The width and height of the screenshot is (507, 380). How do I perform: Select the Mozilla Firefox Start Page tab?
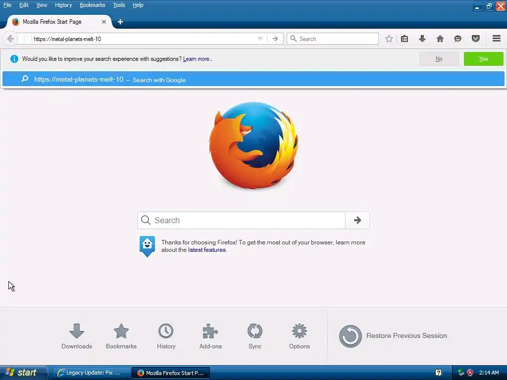point(58,22)
